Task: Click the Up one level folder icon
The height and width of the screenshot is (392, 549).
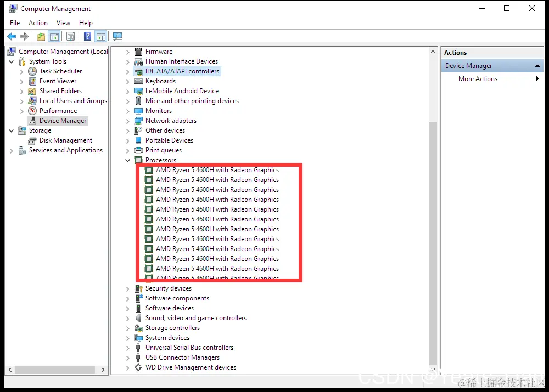Action: coord(41,36)
